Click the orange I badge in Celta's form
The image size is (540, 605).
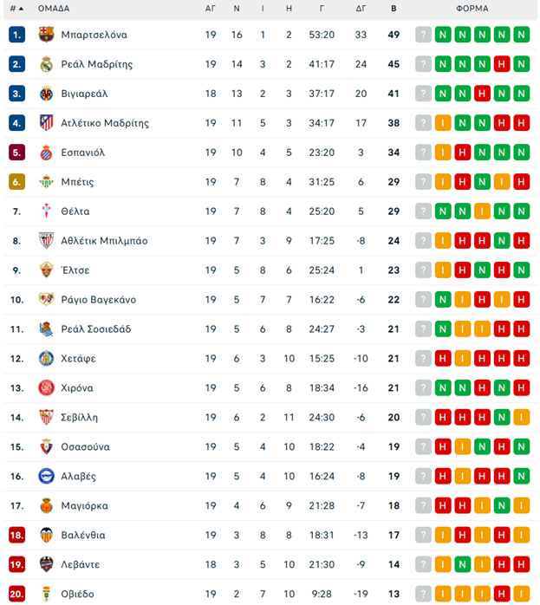pos(482,211)
